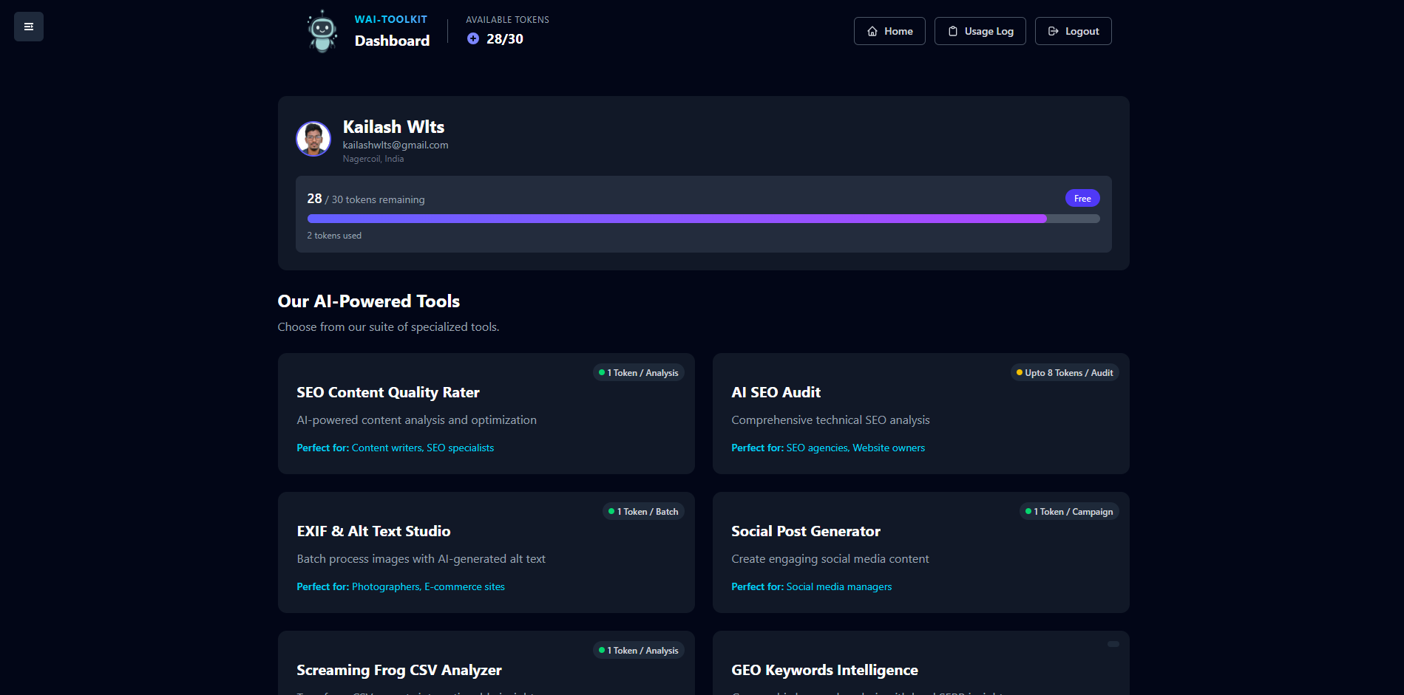Viewport: 1404px width, 695px height.
Task: Select Home in the top navigation
Action: tap(889, 31)
